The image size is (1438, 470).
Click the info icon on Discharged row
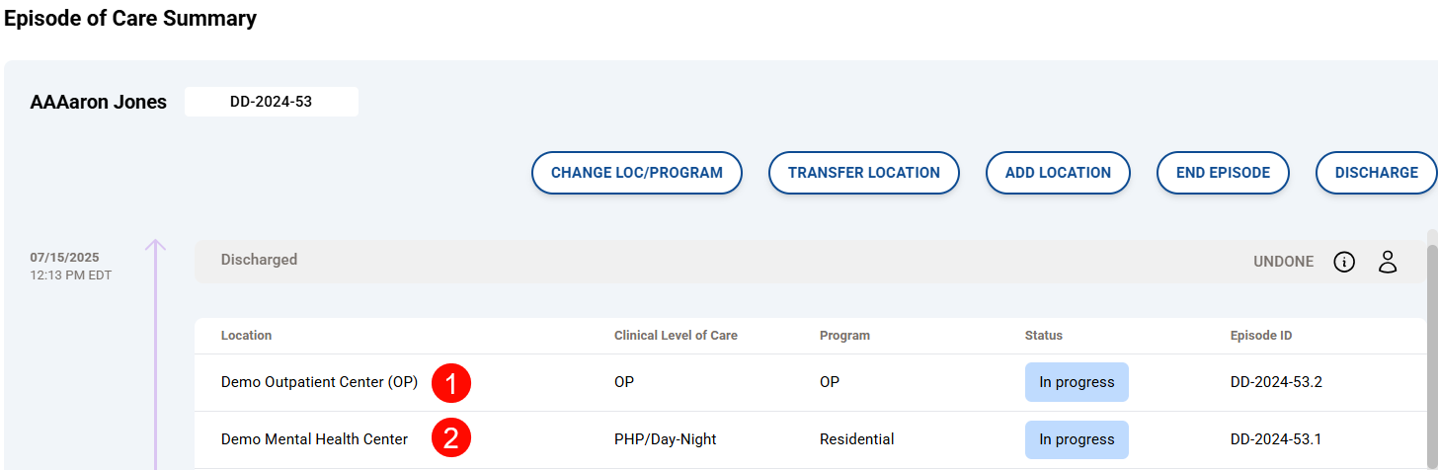[x=1344, y=262]
